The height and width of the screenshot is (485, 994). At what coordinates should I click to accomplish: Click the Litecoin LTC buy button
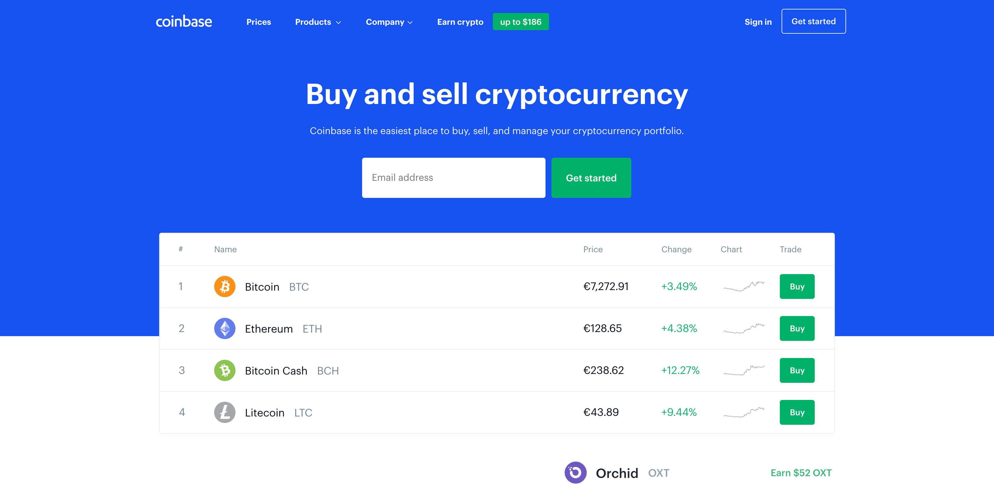(x=797, y=412)
